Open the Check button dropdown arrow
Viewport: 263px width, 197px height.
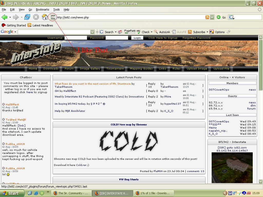[x=152, y=32]
